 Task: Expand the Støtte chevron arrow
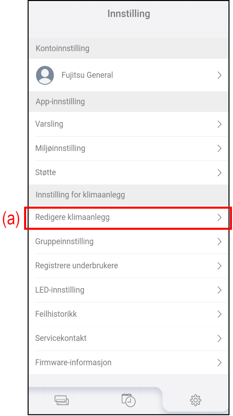[220, 173]
